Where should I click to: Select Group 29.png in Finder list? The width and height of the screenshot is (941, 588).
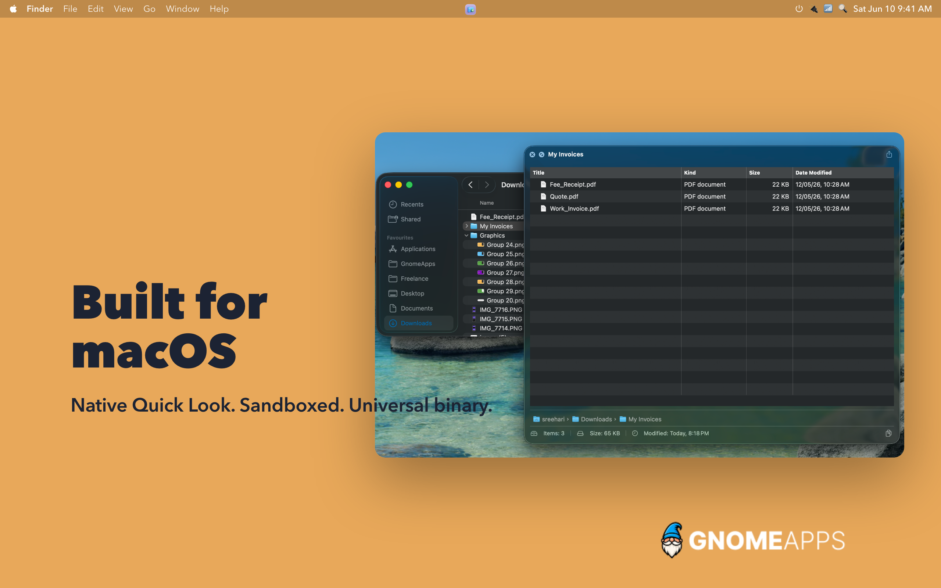pyautogui.click(x=494, y=291)
